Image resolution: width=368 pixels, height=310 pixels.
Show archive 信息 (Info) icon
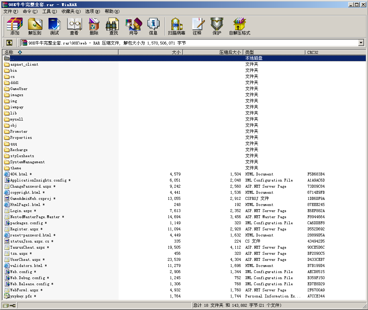tap(153, 26)
